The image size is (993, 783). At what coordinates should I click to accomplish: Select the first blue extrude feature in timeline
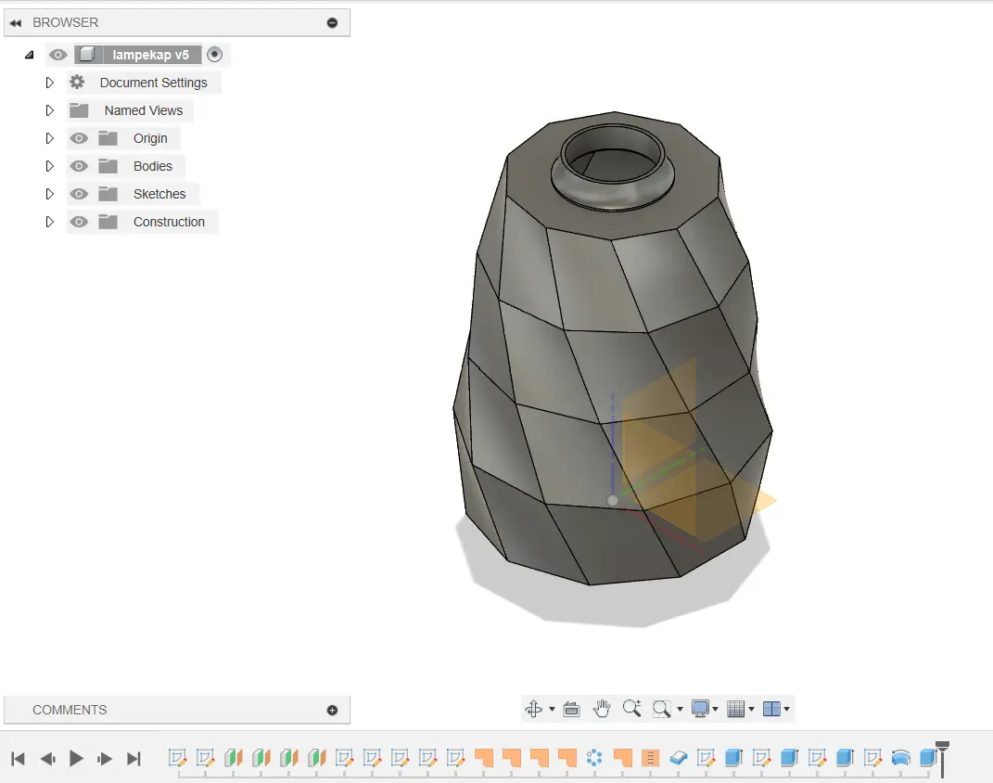(x=733, y=758)
